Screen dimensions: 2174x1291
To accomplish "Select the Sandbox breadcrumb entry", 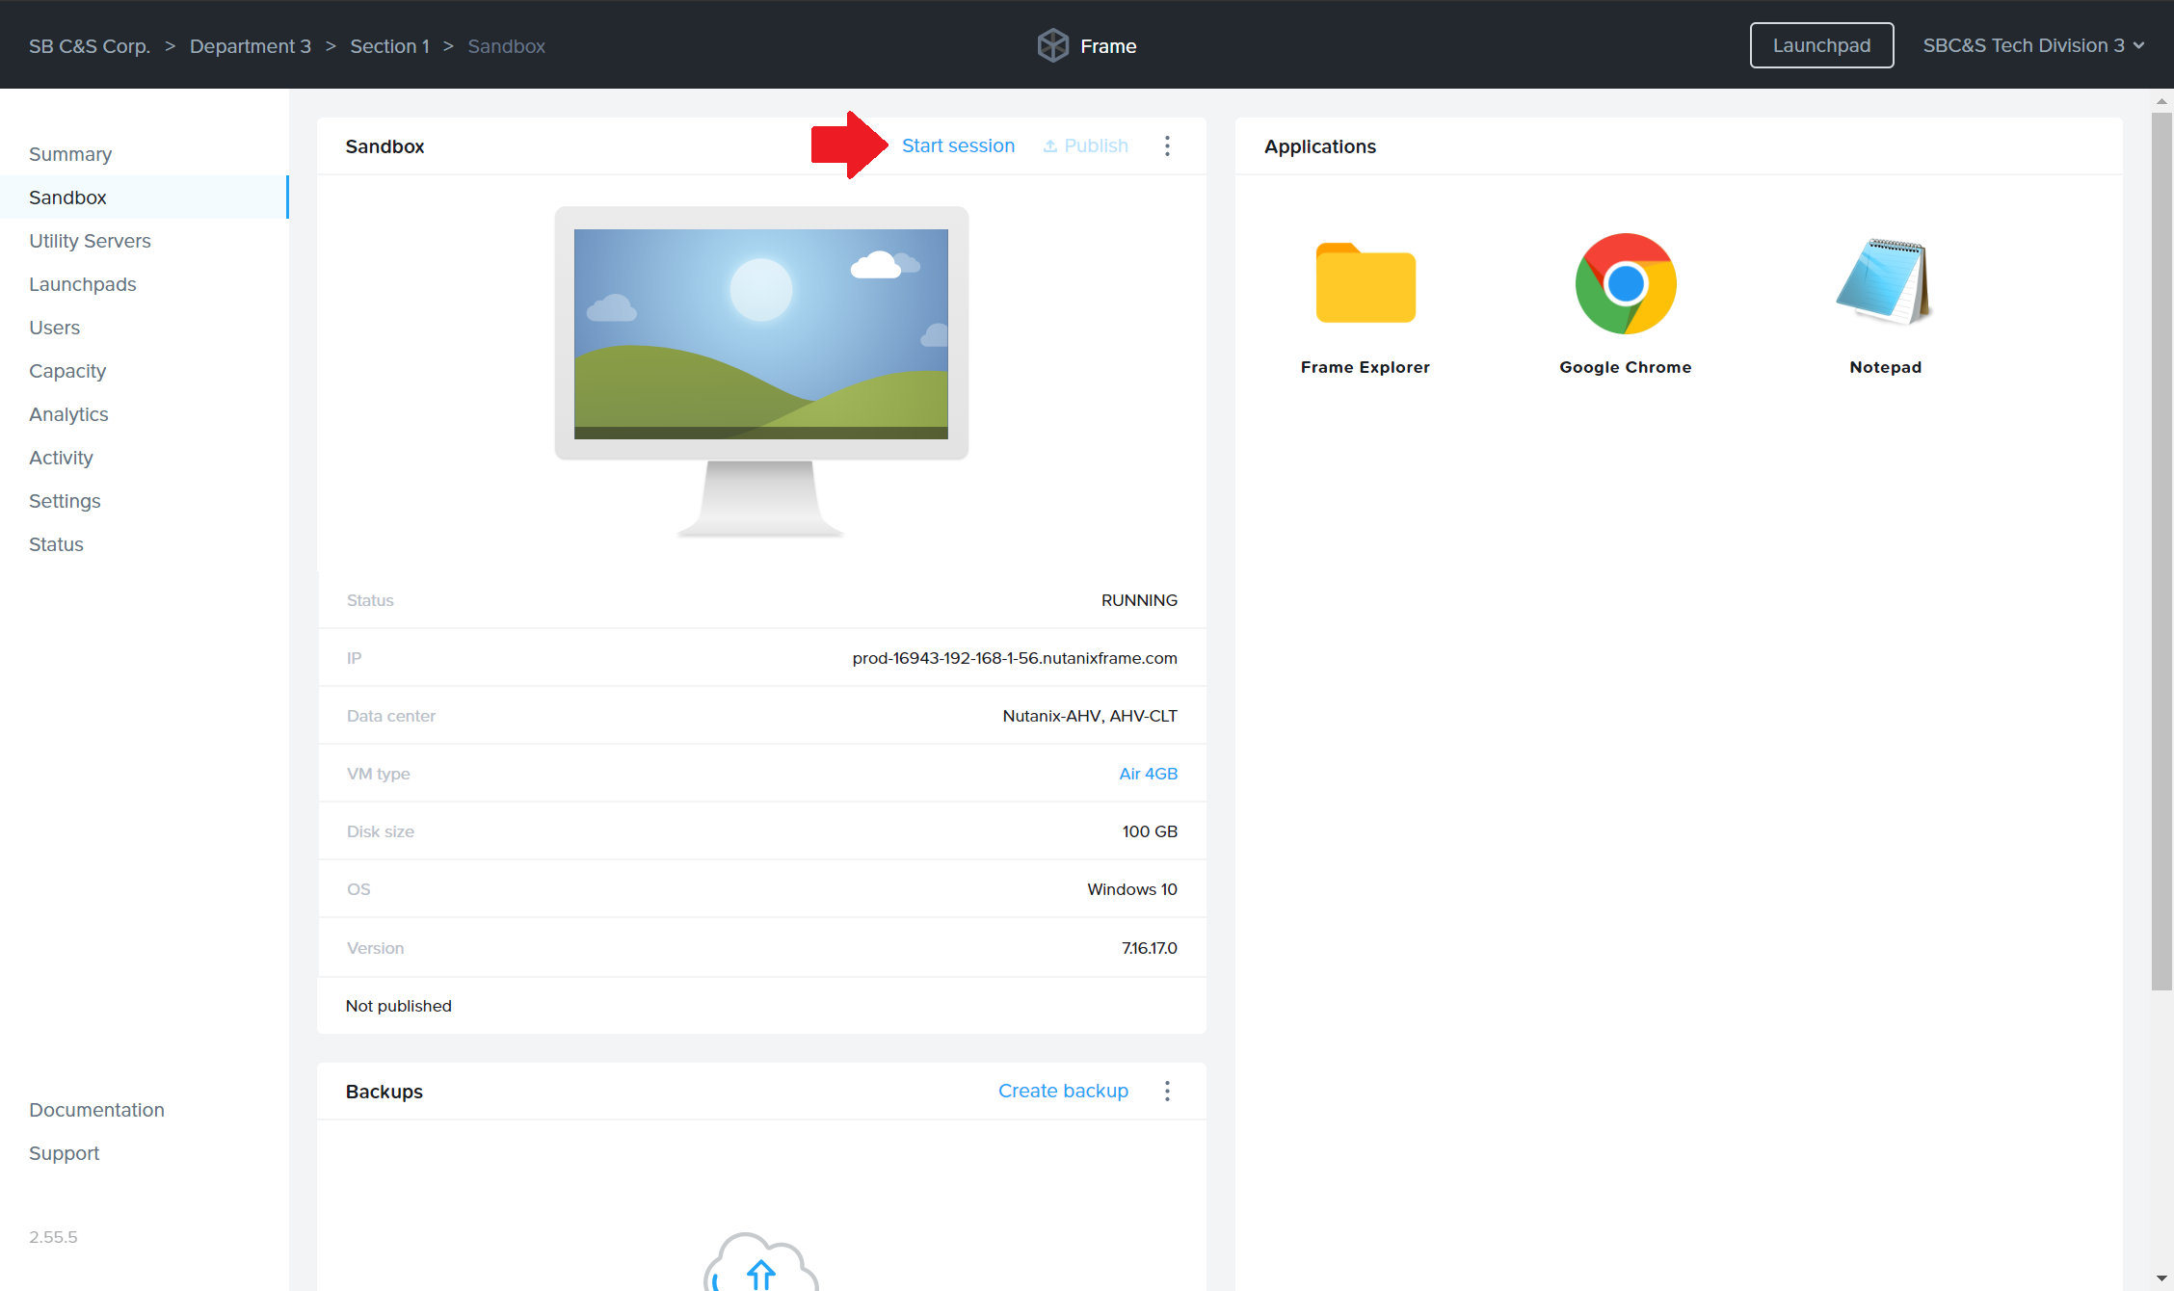I will click(x=506, y=46).
